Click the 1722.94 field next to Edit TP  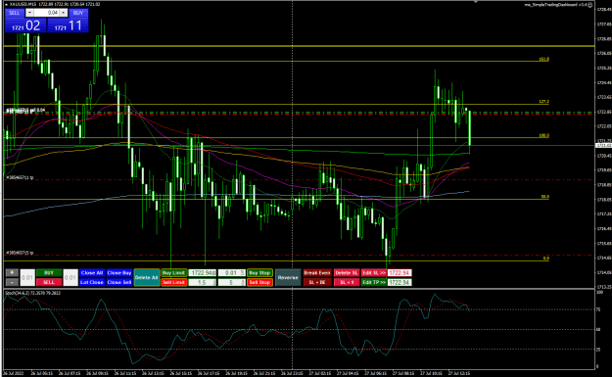(400, 282)
